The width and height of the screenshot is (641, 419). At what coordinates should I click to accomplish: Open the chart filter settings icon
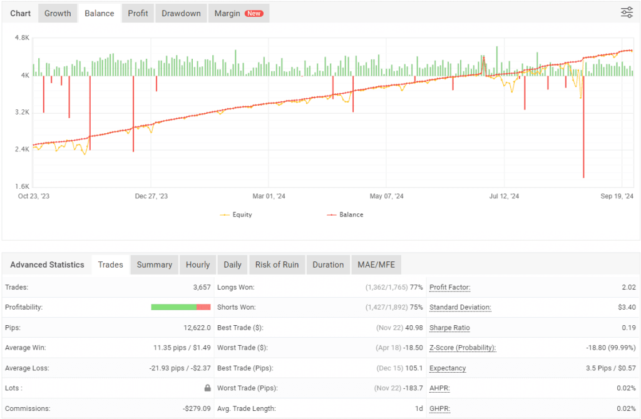point(627,11)
